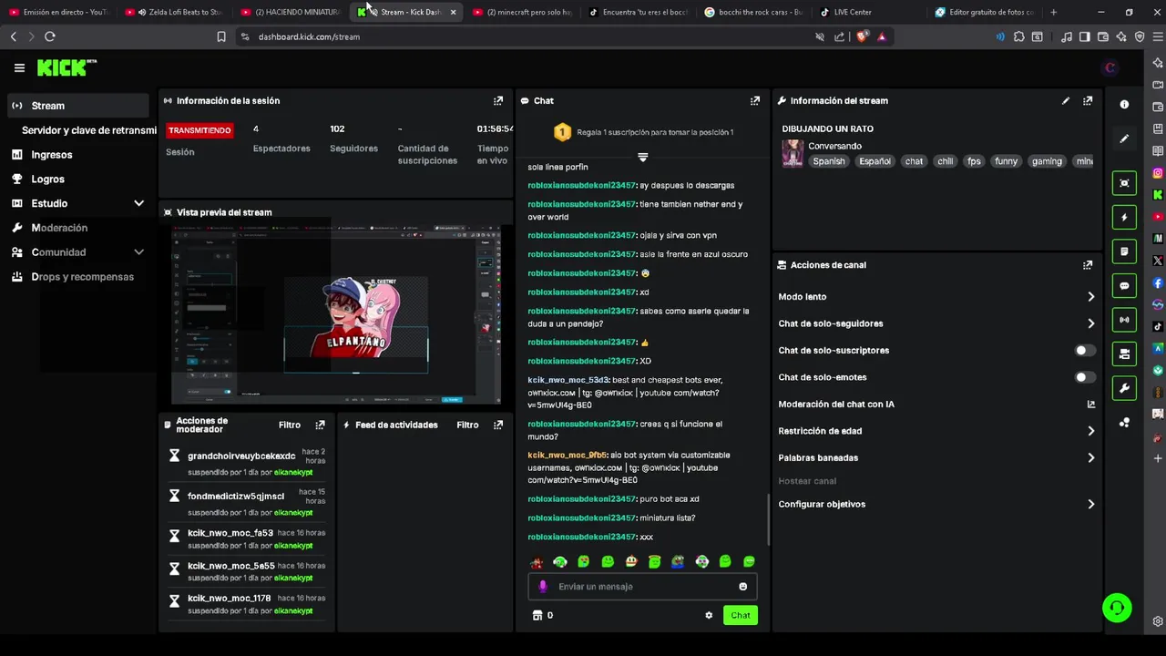Click username kcik_nwo_moc_fa53 in moderator actions

(x=230, y=533)
